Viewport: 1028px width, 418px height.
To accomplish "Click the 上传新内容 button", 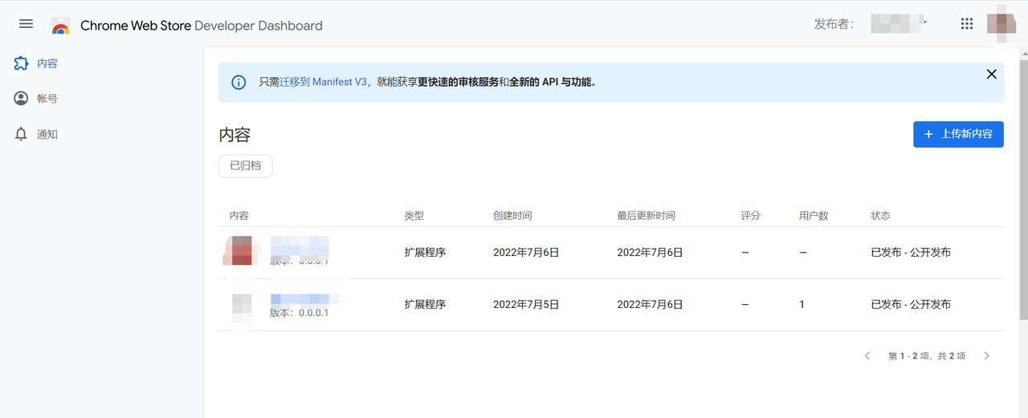I will pos(958,134).
